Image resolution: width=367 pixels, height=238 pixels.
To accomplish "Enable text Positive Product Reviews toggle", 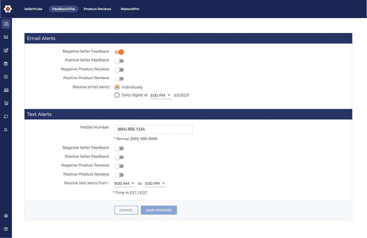I will click(119, 175).
